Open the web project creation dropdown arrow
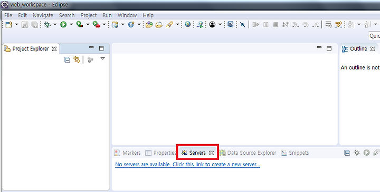 click(122, 24)
